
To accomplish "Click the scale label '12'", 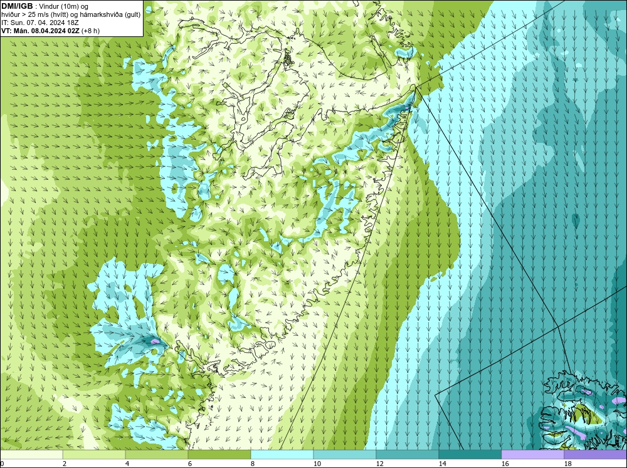I will 380,464.
